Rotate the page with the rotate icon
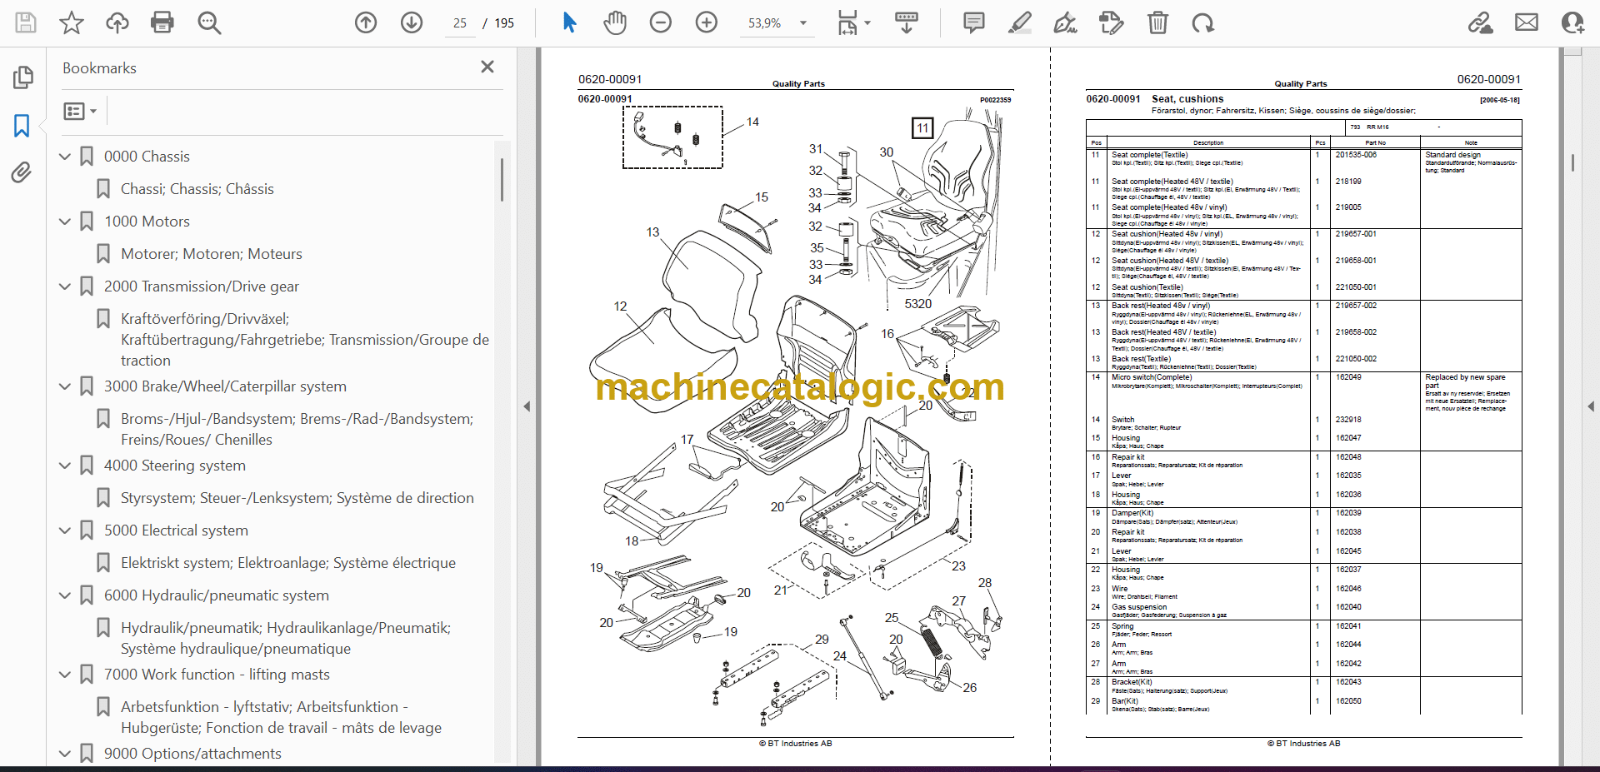1600x772 pixels. (x=1202, y=22)
